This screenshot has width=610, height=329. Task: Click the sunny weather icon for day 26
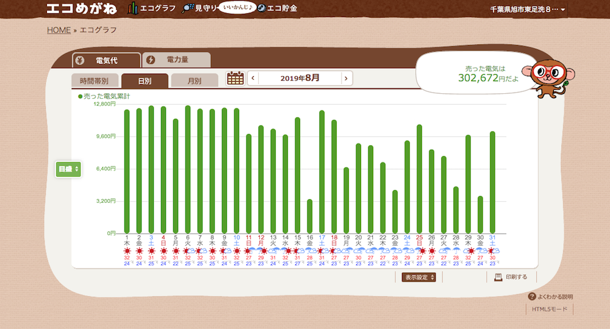(x=431, y=251)
